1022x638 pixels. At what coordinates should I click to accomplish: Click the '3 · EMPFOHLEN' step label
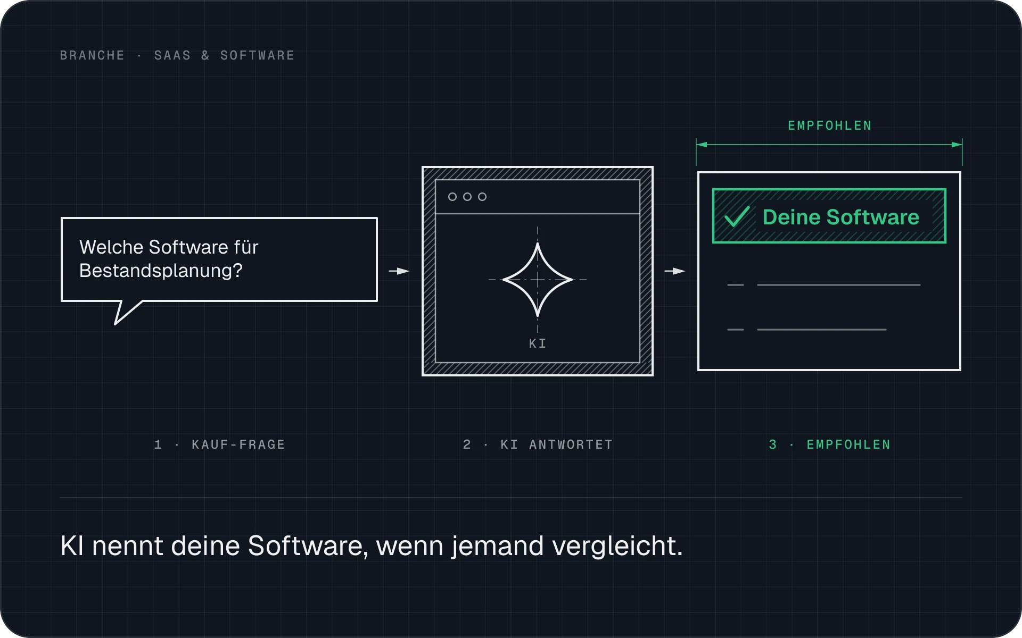click(829, 444)
